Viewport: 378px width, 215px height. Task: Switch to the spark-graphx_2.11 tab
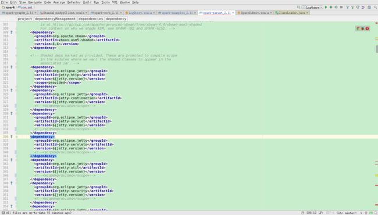(x=19, y=13)
